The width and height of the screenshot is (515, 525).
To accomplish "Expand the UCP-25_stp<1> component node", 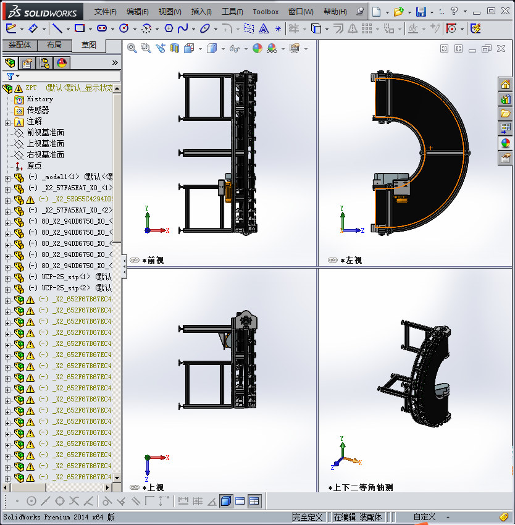I will (x=7, y=279).
